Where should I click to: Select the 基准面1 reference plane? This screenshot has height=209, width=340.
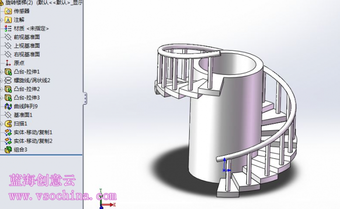[x=23, y=115]
